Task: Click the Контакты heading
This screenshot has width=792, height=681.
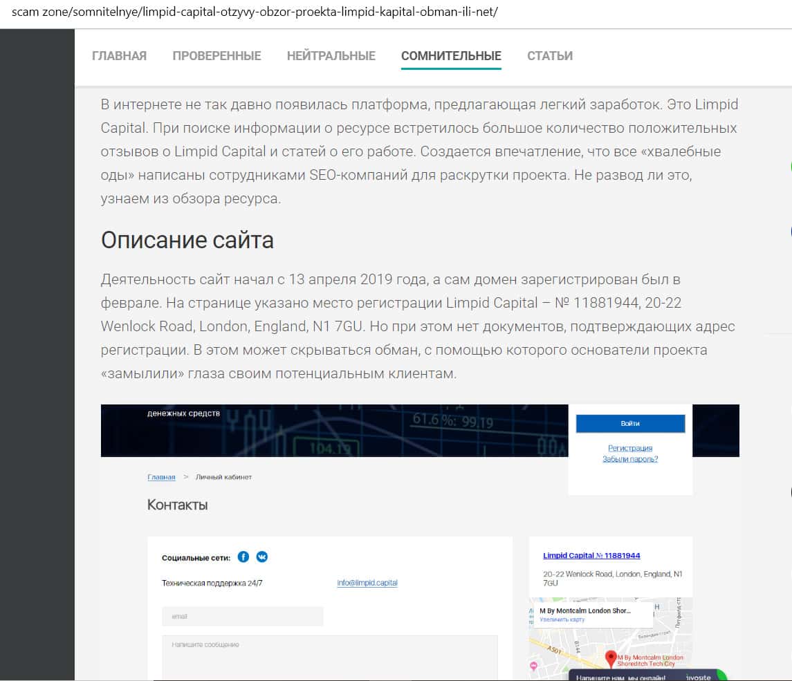Action: point(177,505)
